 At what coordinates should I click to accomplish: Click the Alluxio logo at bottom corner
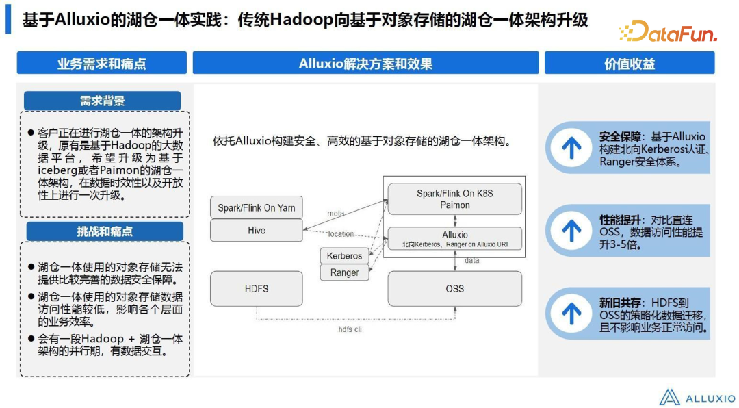pos(697,398)
